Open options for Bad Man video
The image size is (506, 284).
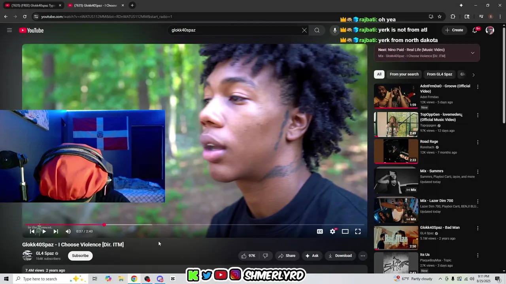click(478, 228)
